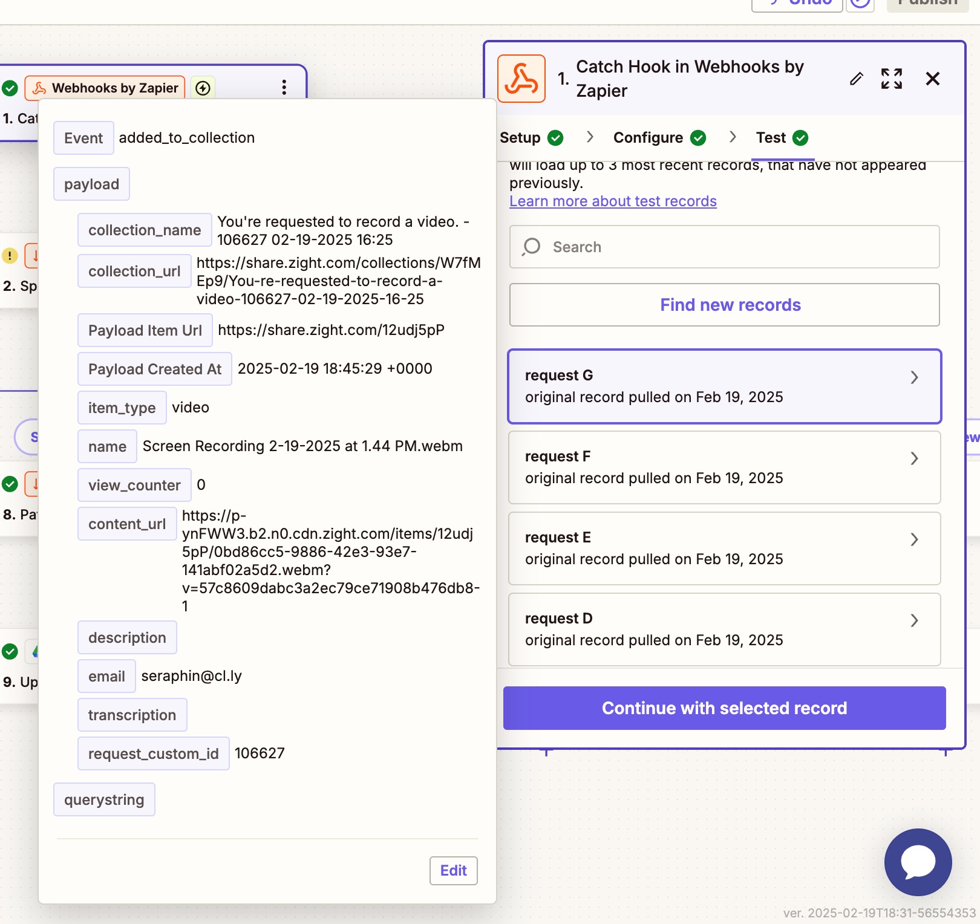Open the three-dot menu on step 1 card
The image size is (980, 924).
[284, 87]
